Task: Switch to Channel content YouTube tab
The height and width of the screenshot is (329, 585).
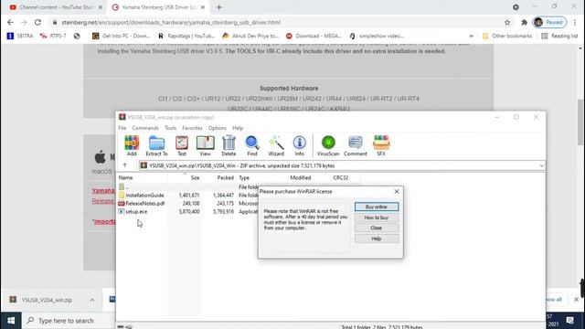Action: pos(56,7)
